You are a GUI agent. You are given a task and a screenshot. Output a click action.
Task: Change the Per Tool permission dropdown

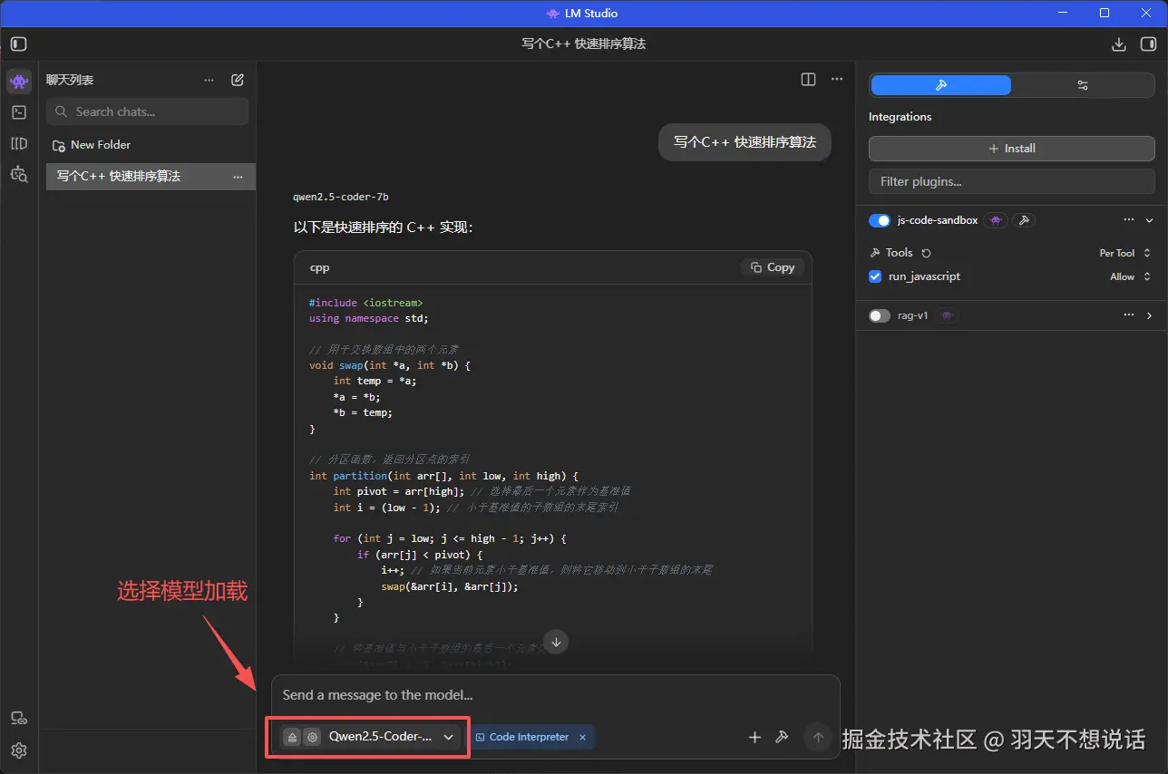pyautogui.click(x=1125, y=253)
